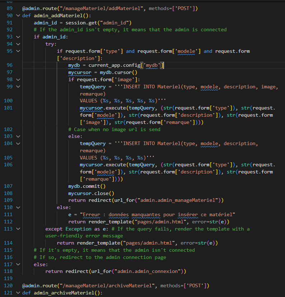Fold the tempQuery string at line 99
This screenshot has height=297, width=285.
click(x=18, y=87)
